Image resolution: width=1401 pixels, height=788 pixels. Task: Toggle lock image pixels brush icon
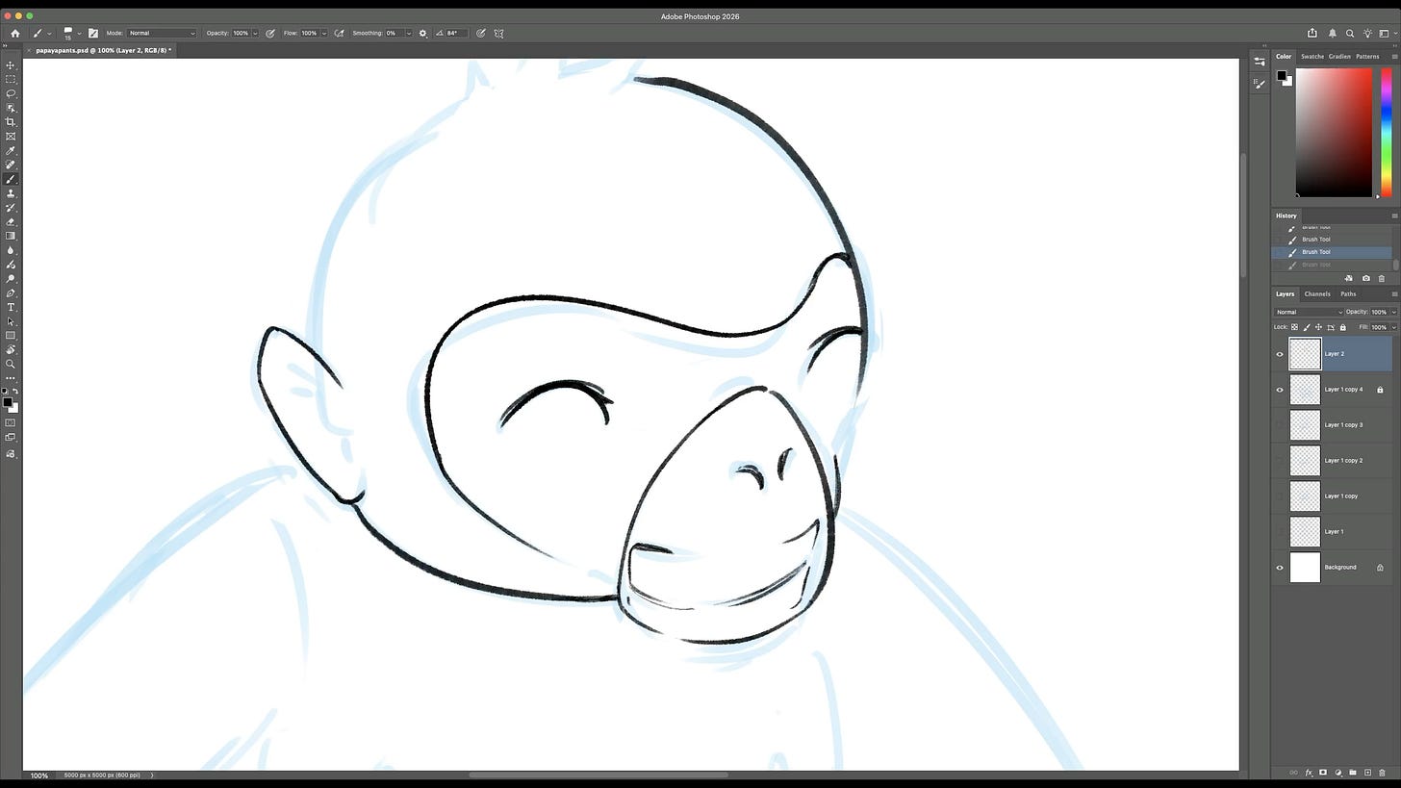click(1307, 327)
